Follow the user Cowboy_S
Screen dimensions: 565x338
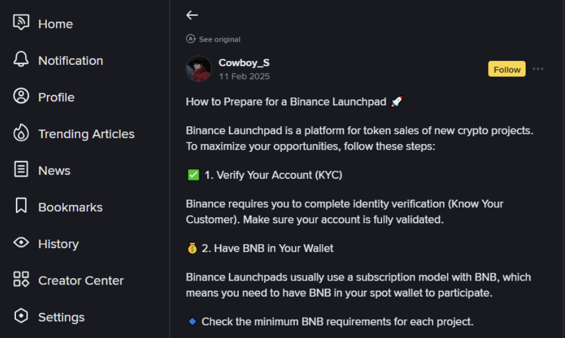click(x=506, y=69)
